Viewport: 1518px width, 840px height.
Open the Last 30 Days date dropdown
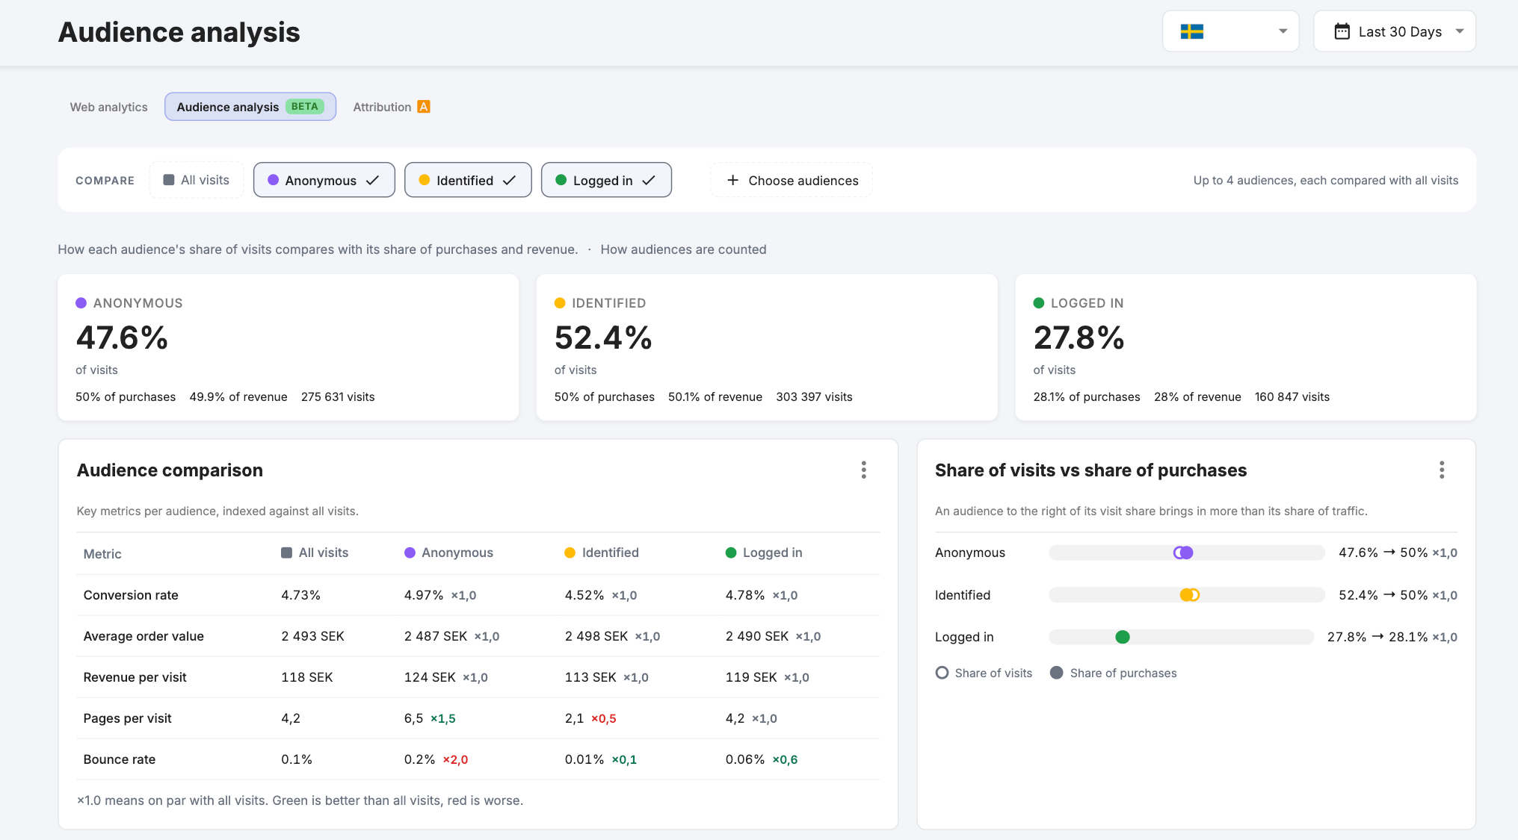click(x=1394, y=31)
